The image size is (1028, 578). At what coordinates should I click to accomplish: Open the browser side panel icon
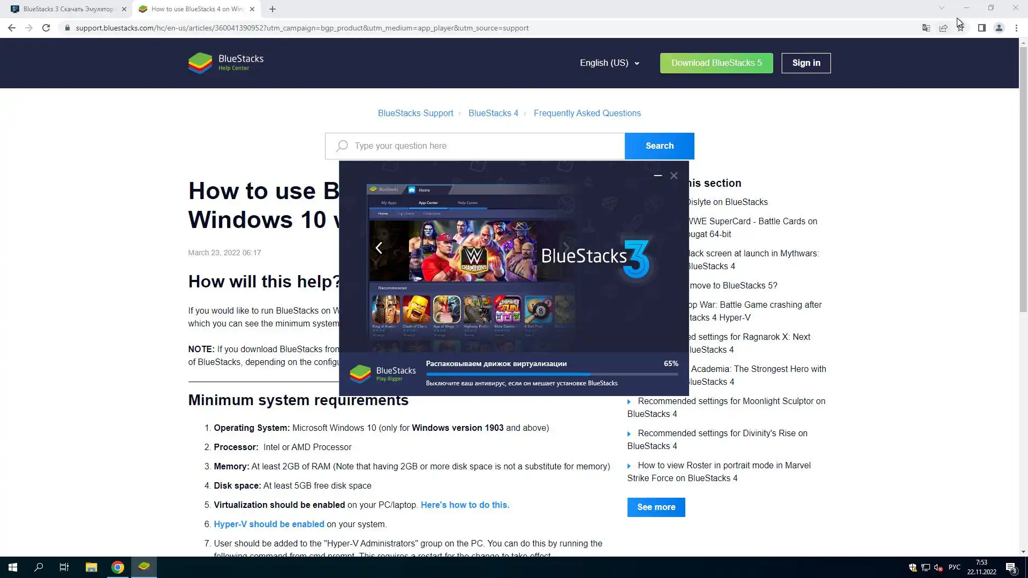pos(981,28)
